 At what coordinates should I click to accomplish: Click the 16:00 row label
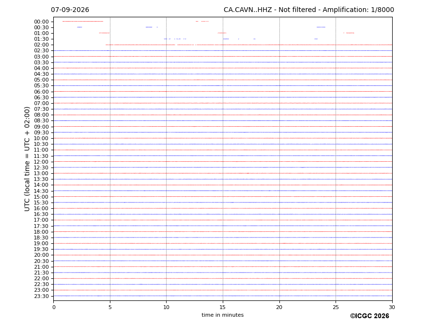41,209
